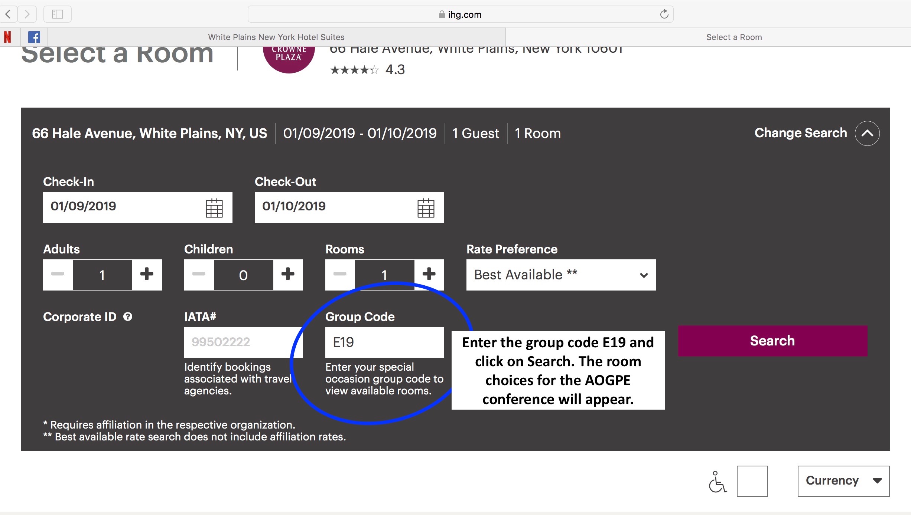Open the Check-In calendar icon

pos(214,208)
